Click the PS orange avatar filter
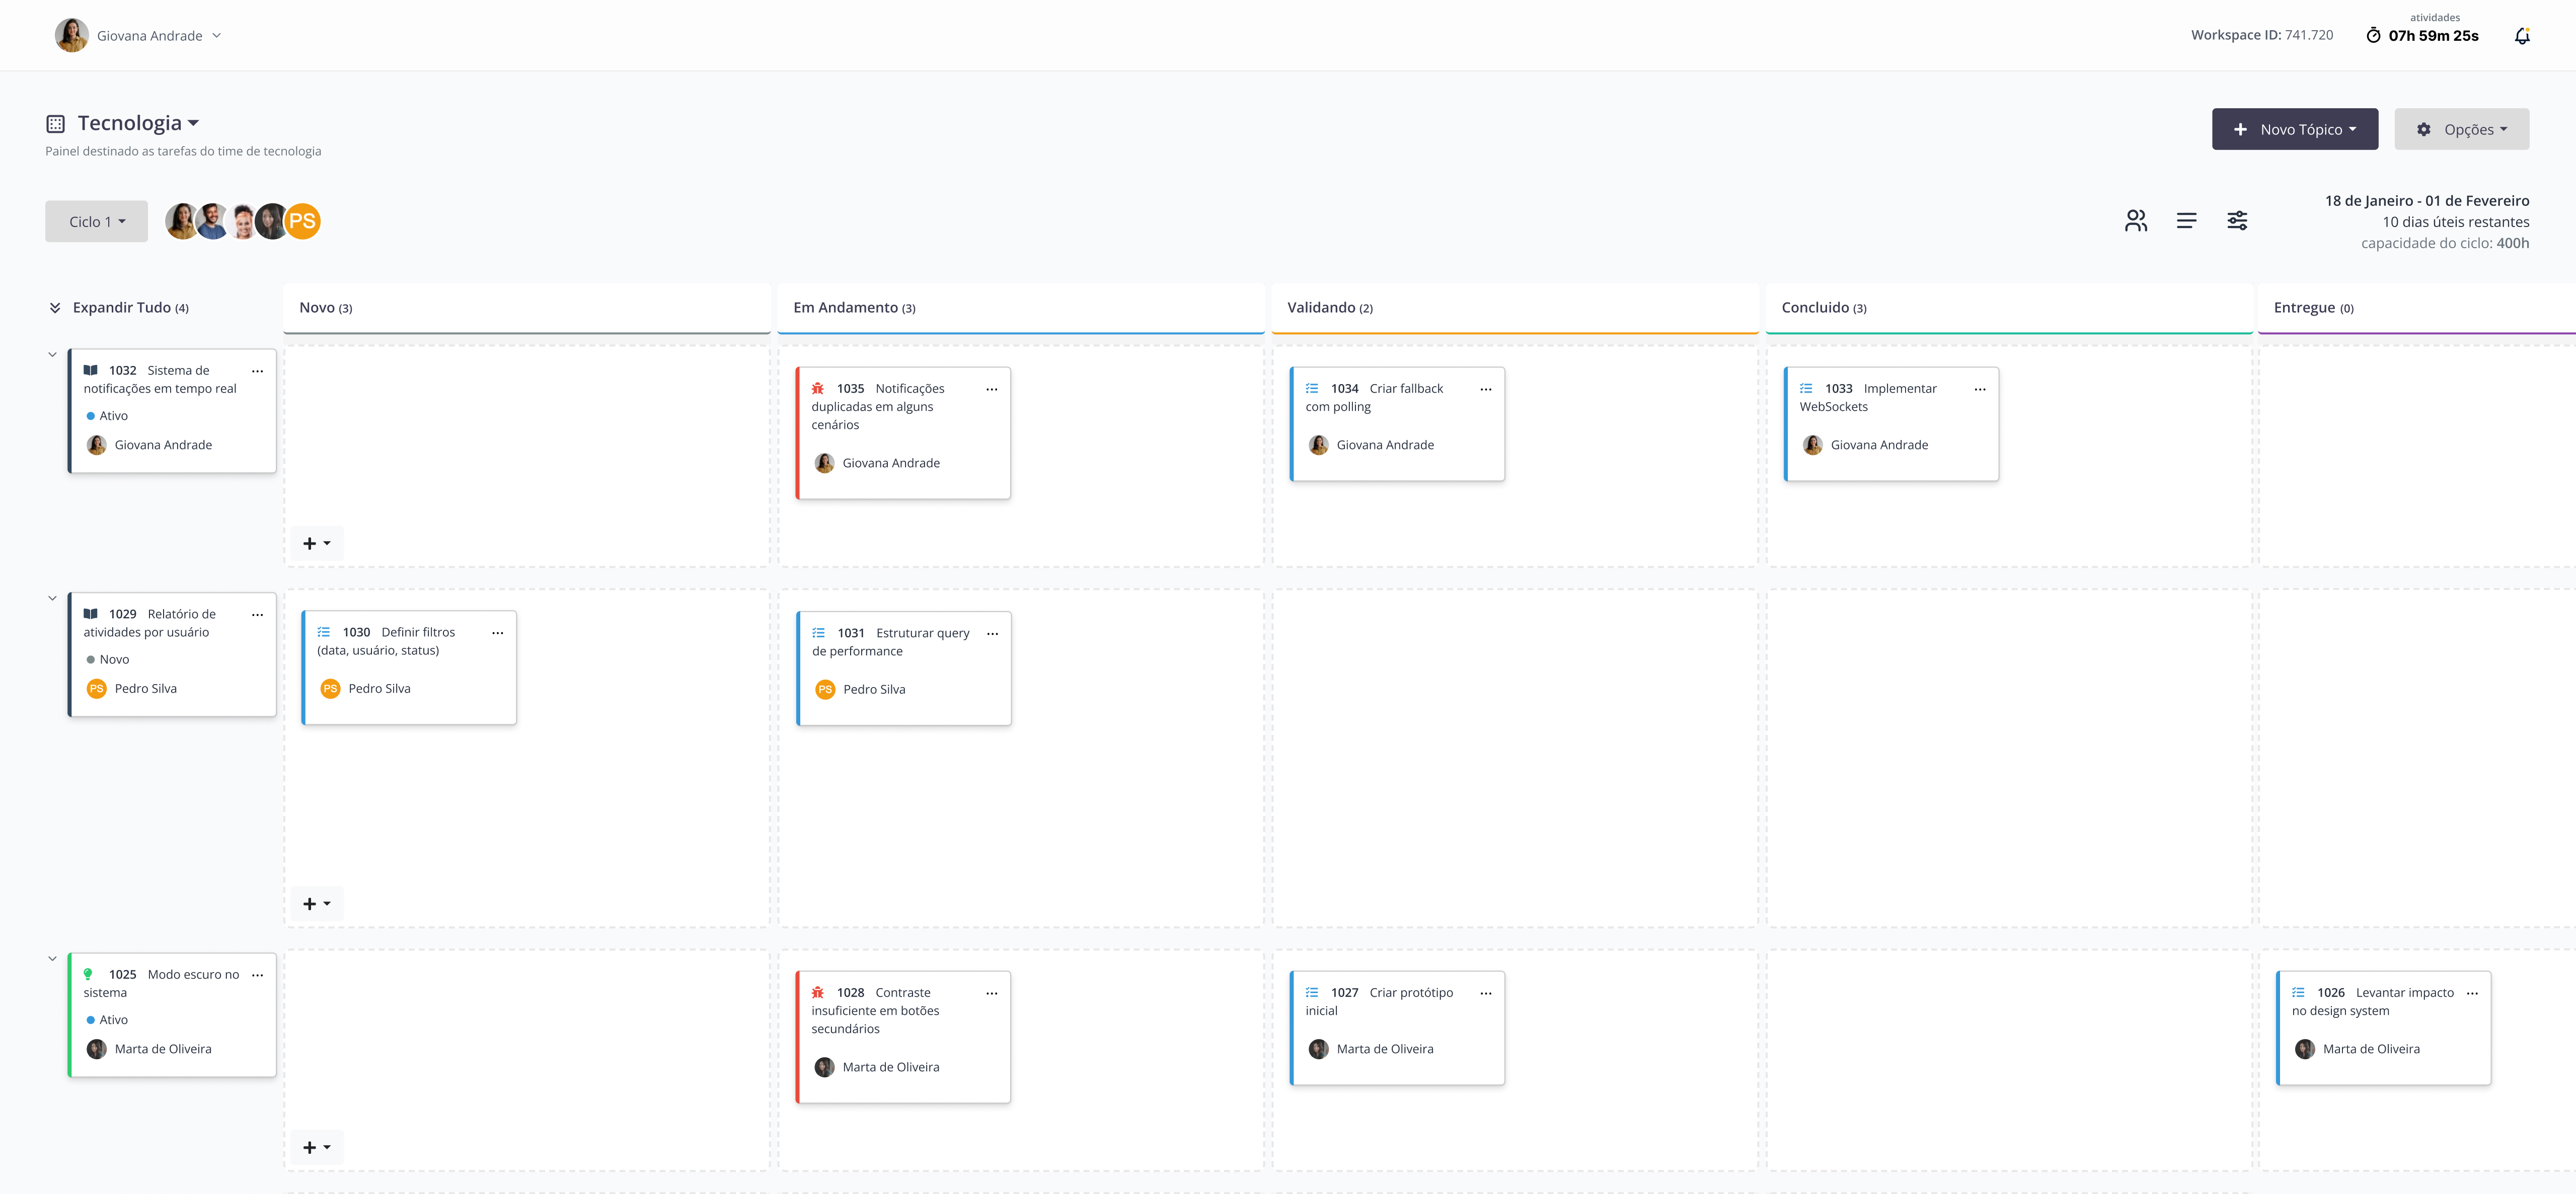The image size is (2576, 1194). pyautogui.click(x=303, y=222)
